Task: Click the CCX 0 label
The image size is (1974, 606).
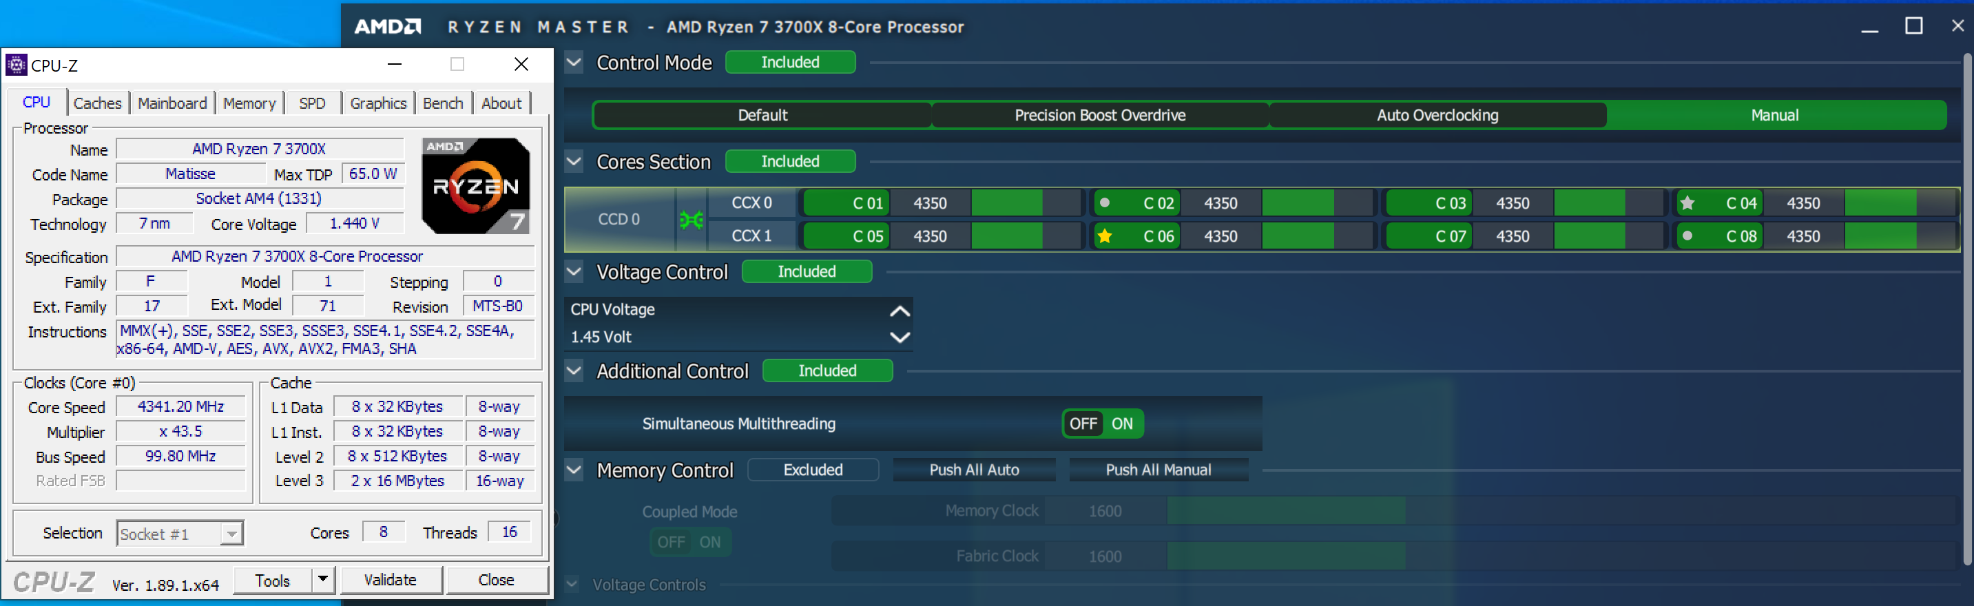Action: (751, 203)
